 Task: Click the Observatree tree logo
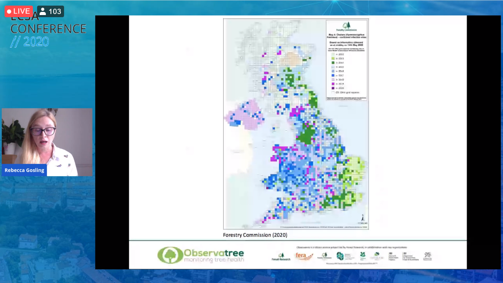click(x=170, y=255)
